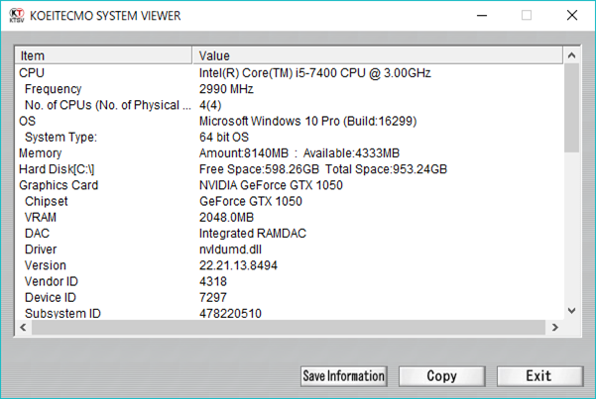Click the horizontal scrollbar left arrow
This screenshot has height=399, width=596.
click(x=23, y=328)
